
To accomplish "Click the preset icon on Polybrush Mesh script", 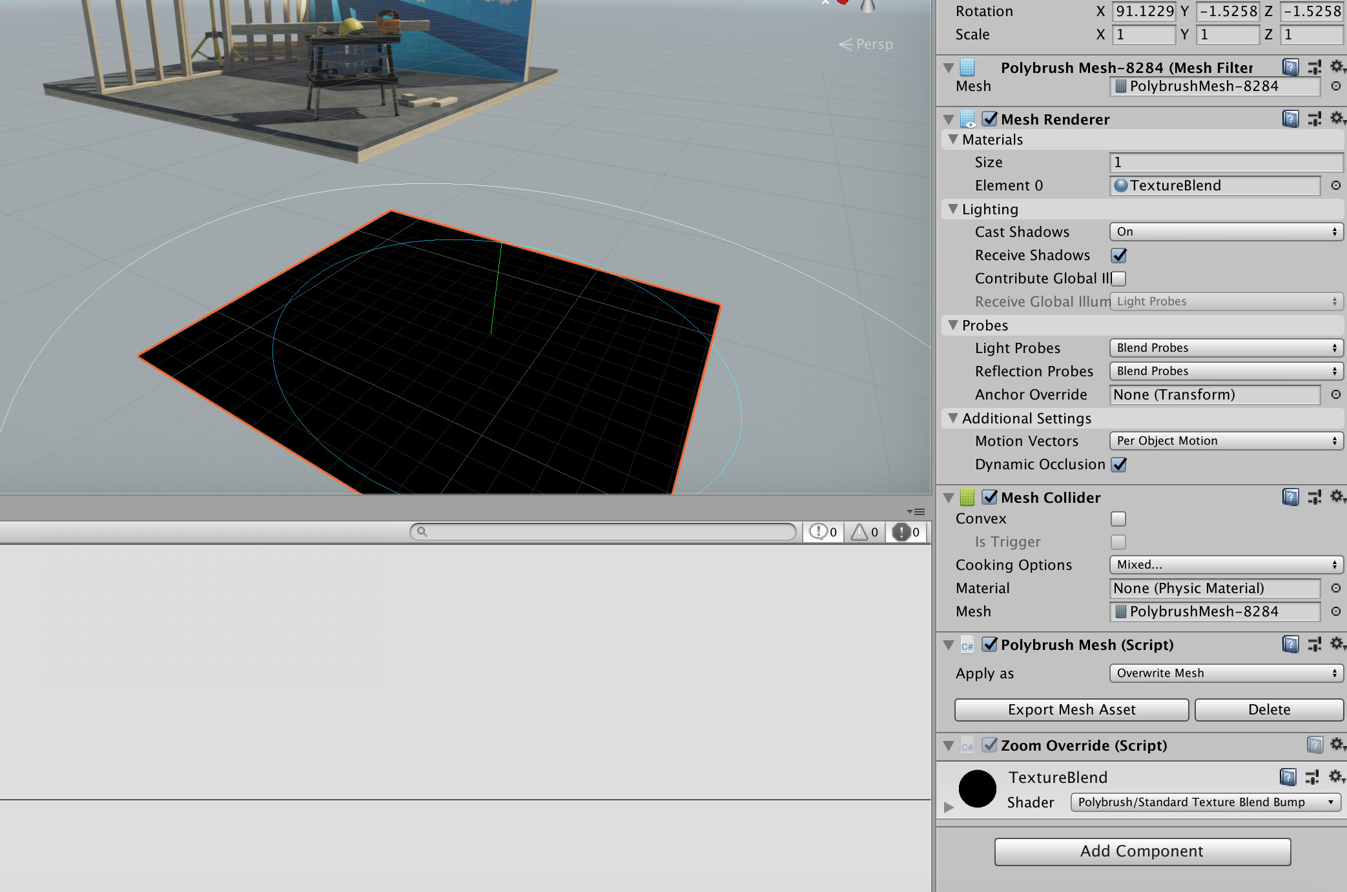I will point(1315,644).
